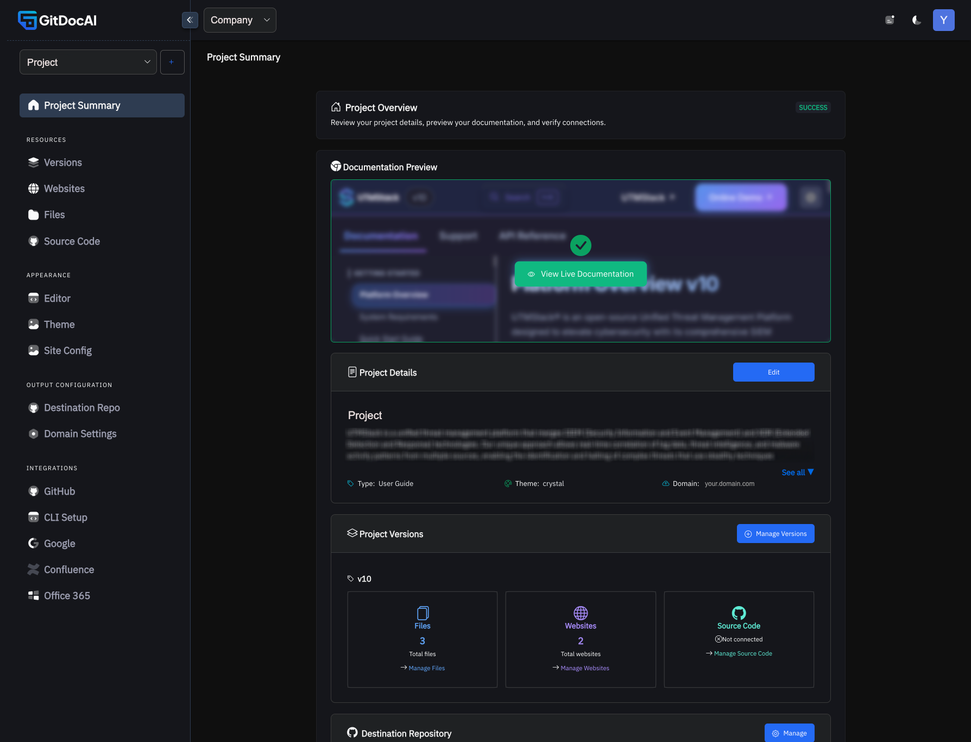This screenshot has width=971, height=742.
Task: Expand the Project selector dropdown
Action: tap(88, 63)
